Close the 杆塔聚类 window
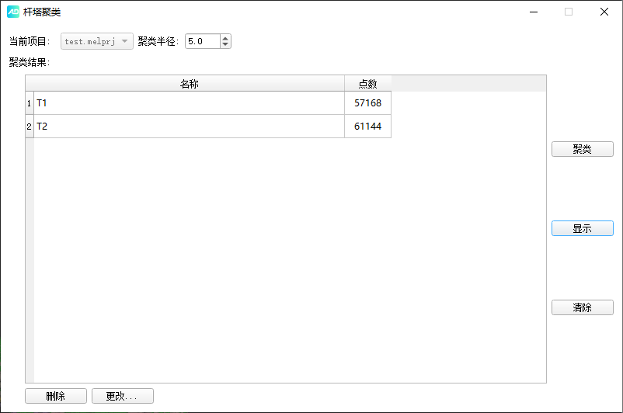Image resolution: width=623 pixels, height=413 pixels. [x=604, y=12]
